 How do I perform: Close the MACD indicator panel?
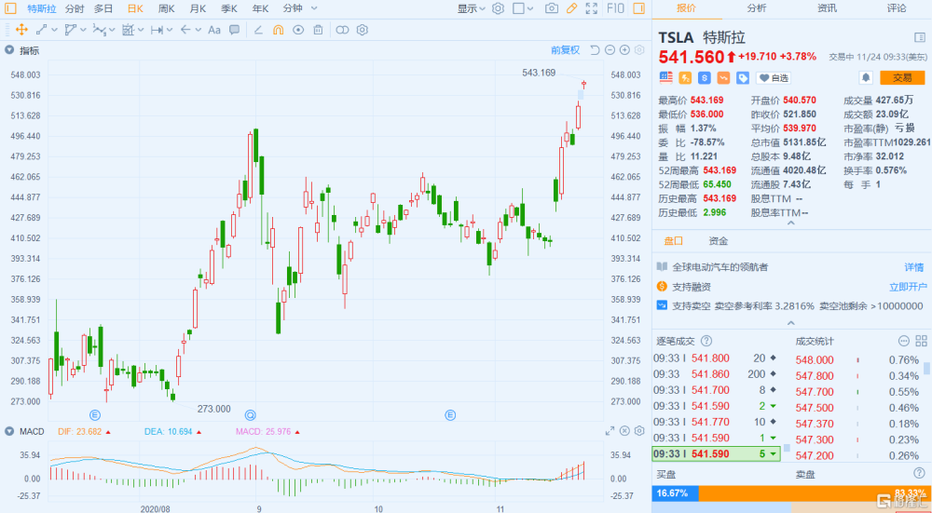point(624,431)
